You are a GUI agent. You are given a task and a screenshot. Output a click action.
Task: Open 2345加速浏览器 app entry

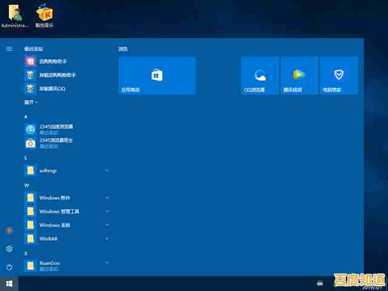click(67, 129)
